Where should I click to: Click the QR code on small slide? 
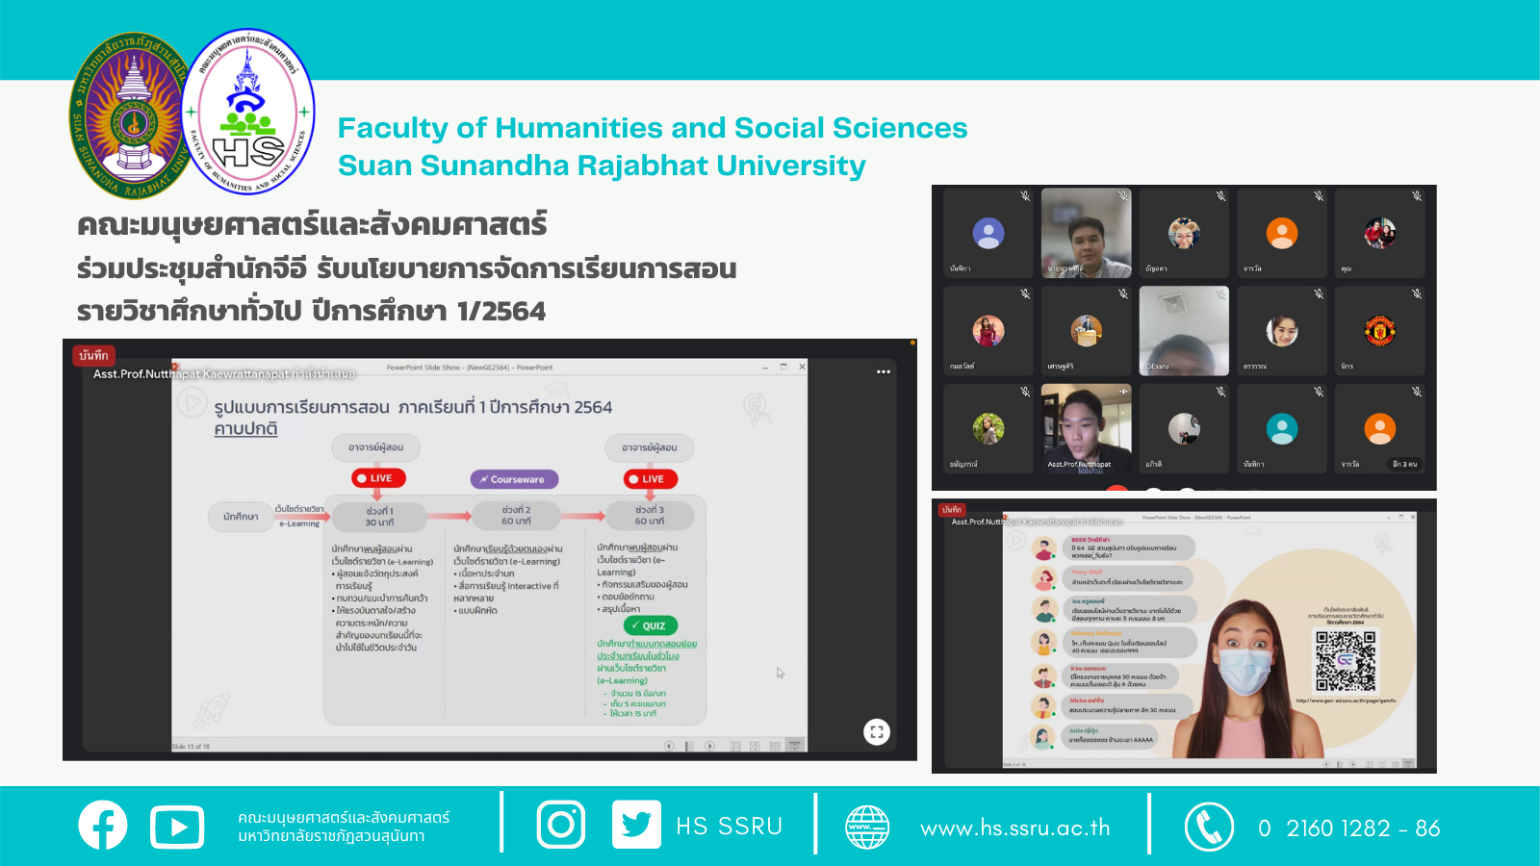click(1345, 661)
